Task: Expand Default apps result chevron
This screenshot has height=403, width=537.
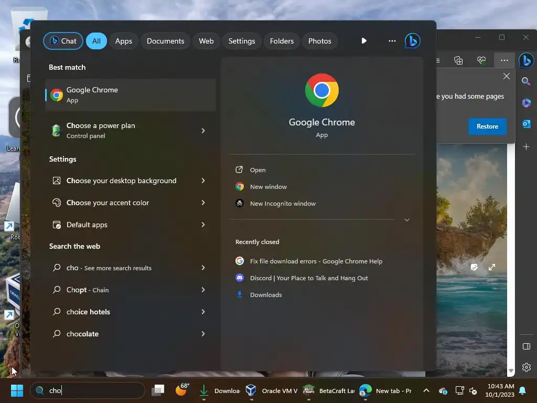Action: pos(203,225)
